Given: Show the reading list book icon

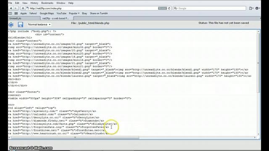Looking at the screenshot, I should click(x=10, y=13).
